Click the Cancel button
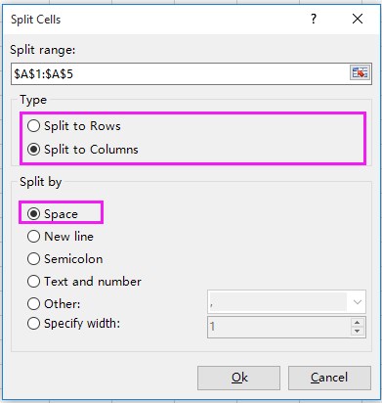 [329, 378]
